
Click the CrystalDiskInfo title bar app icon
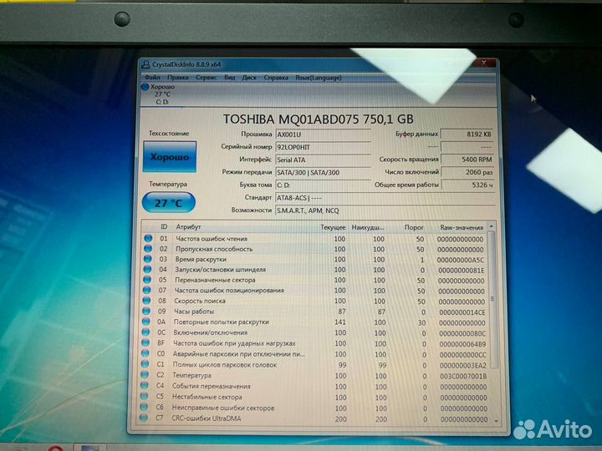[145, 64]
